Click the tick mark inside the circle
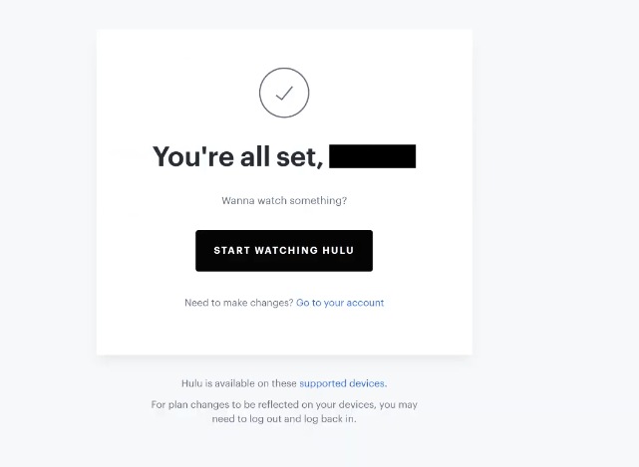 coord(284,94)
